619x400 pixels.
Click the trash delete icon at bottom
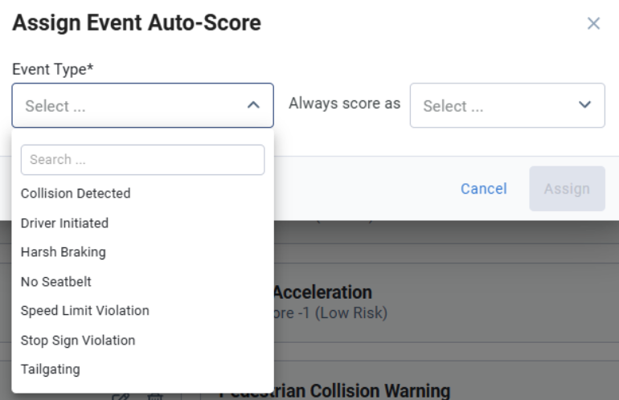155,397
